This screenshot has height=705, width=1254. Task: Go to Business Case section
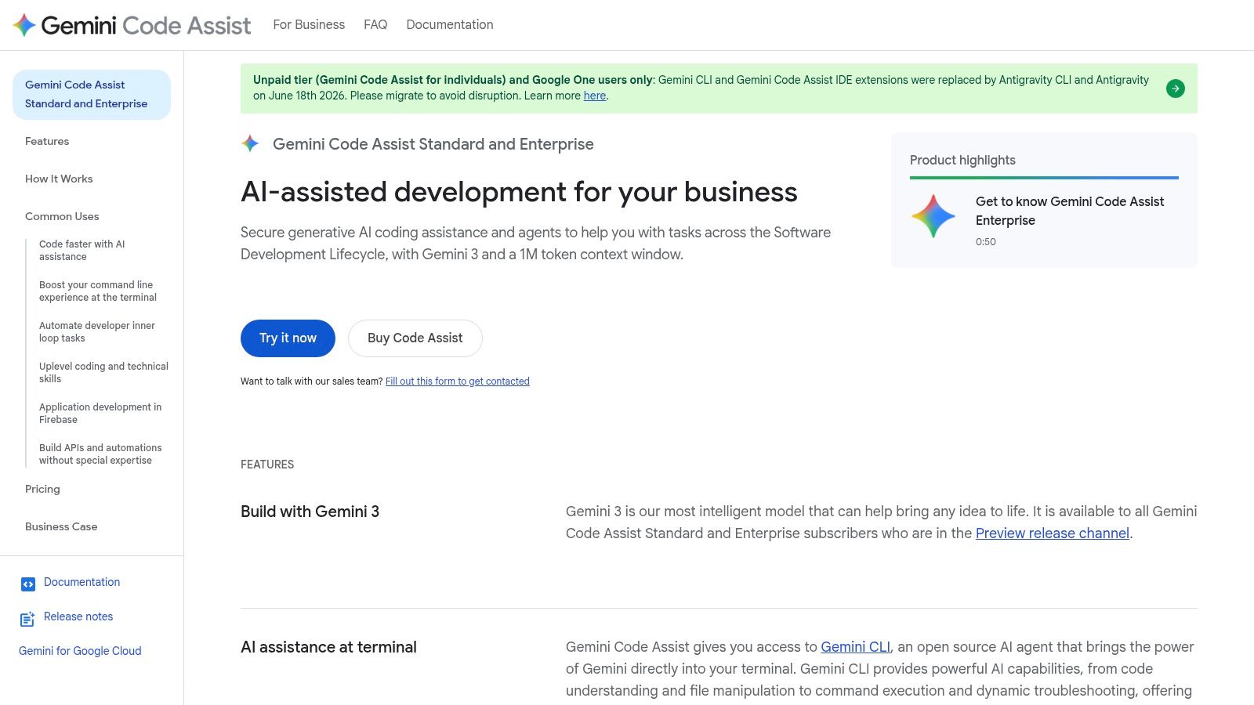(61, 526)
